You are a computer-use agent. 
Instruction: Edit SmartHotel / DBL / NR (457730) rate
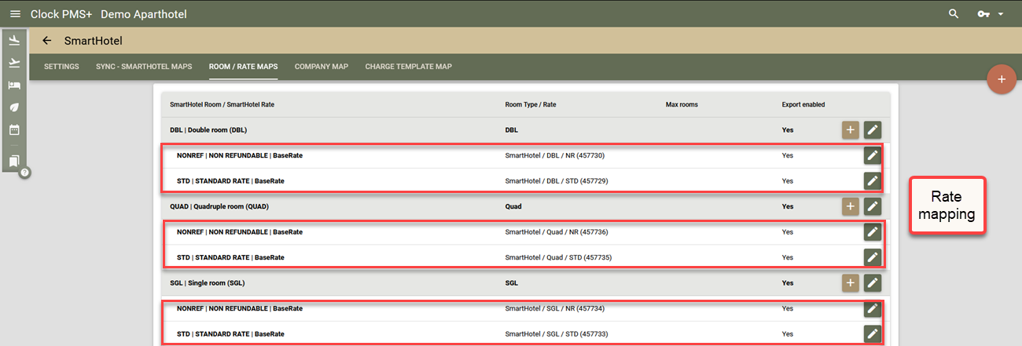(872, 155)
